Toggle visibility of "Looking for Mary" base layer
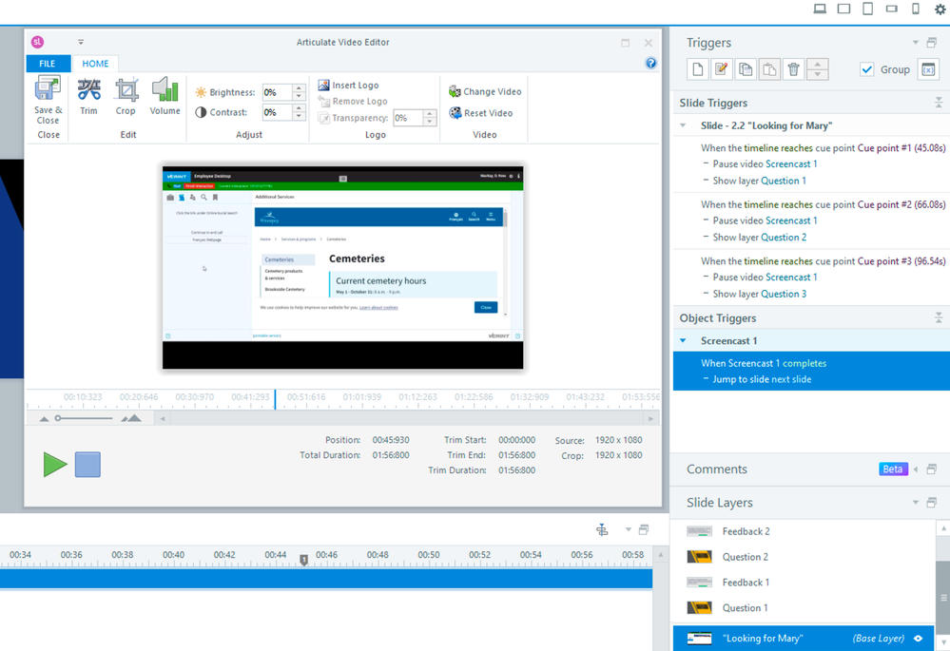The height and width of the screenshot is (651, 950). 919,639
